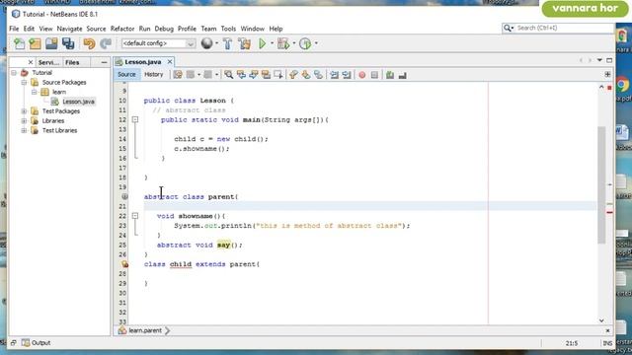Open the Window menu
The height and width of the screenshot is (355, 632).
click(253, 29)
